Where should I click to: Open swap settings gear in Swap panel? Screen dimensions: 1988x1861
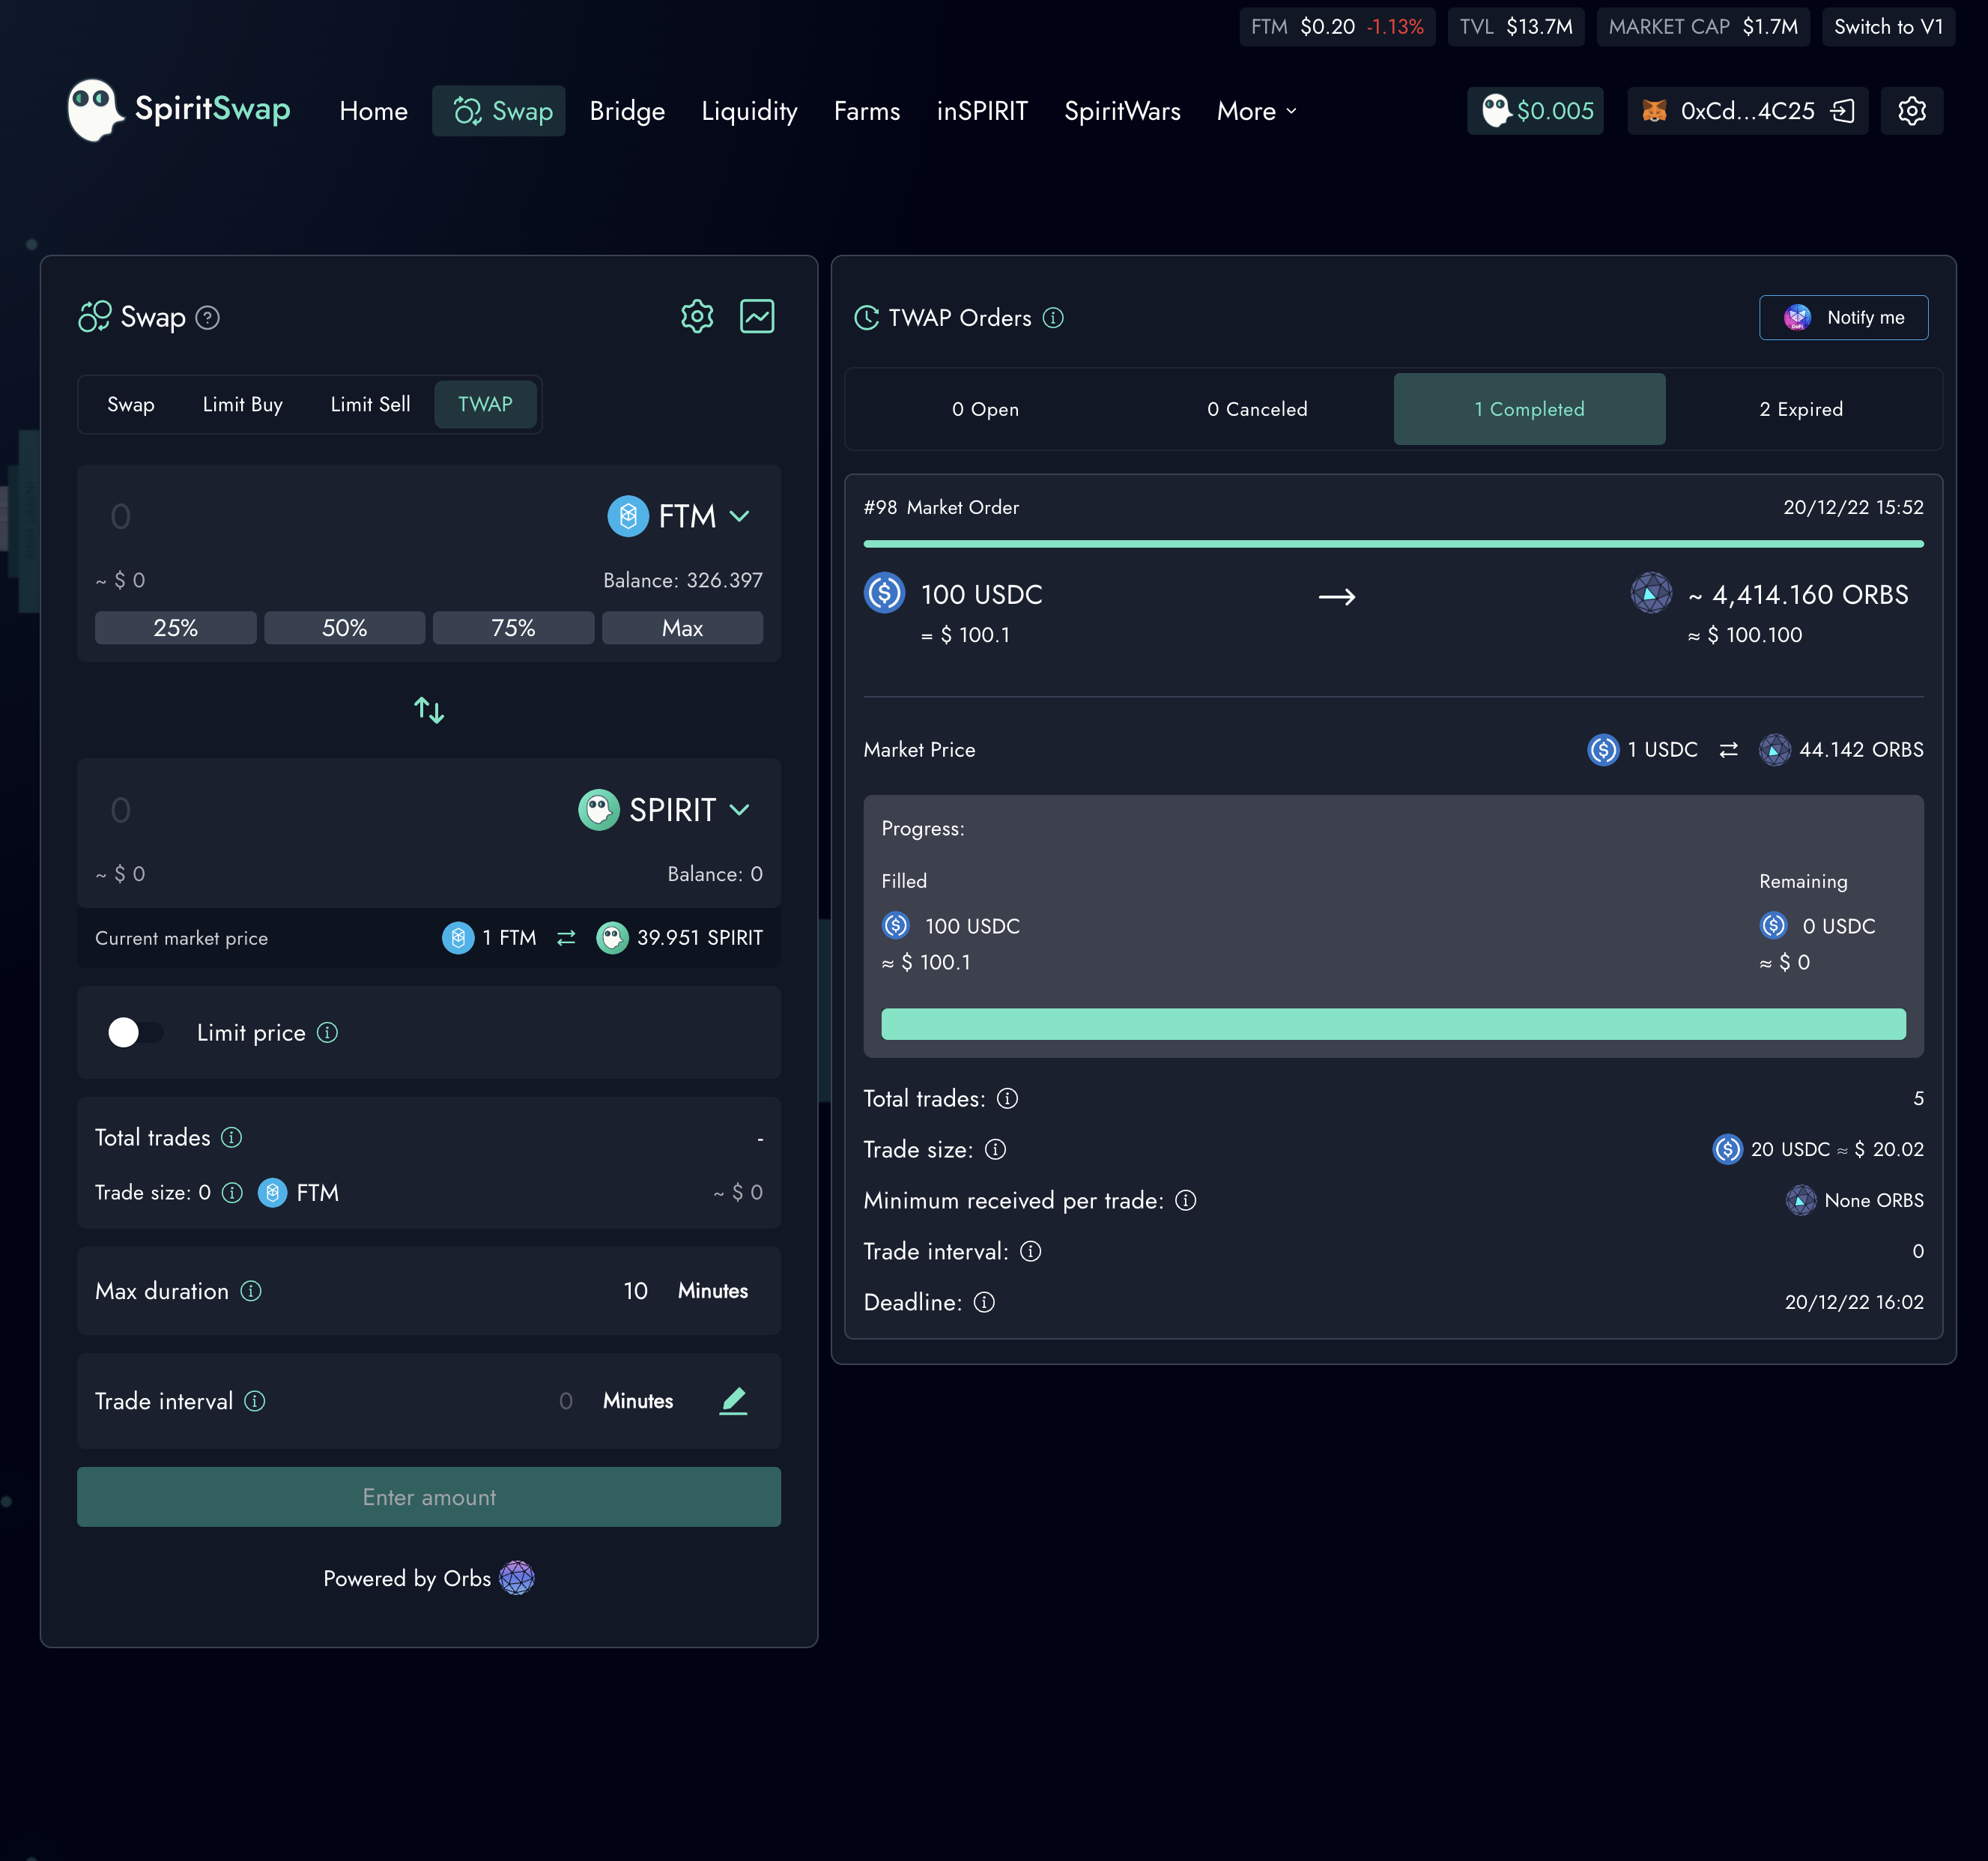[697, 317]
